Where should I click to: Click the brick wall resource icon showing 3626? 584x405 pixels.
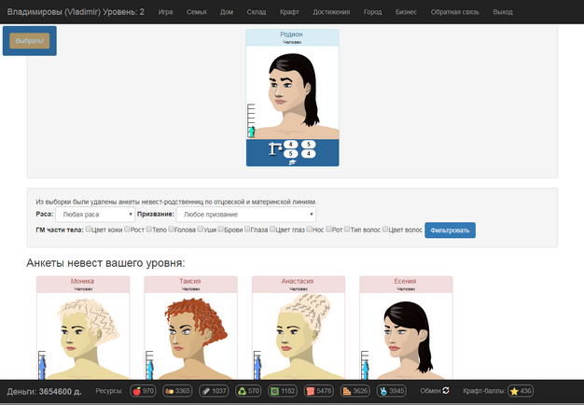pos(347,391)
